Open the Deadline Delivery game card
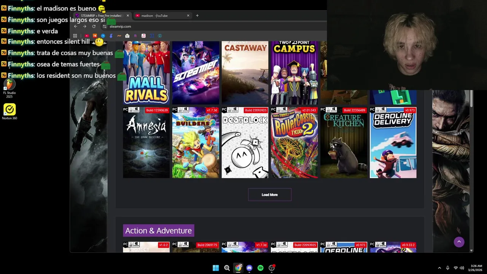The width and height of the screenshot is (487, 274). tap(393, 142)
